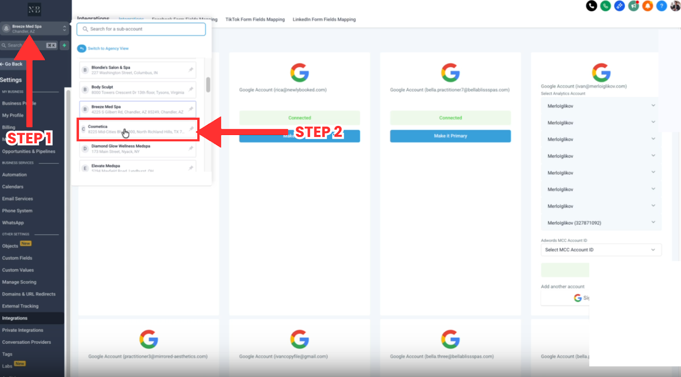Viewport: 681px width, 377px height.
Task: Click the Google logo above rica@newlybooked.com account
Action: point(300,73)
